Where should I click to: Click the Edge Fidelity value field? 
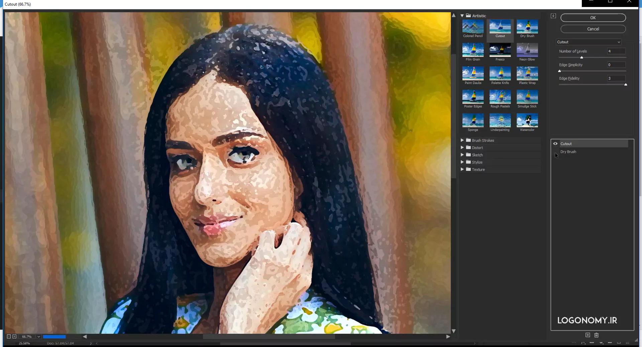[616, 78]
